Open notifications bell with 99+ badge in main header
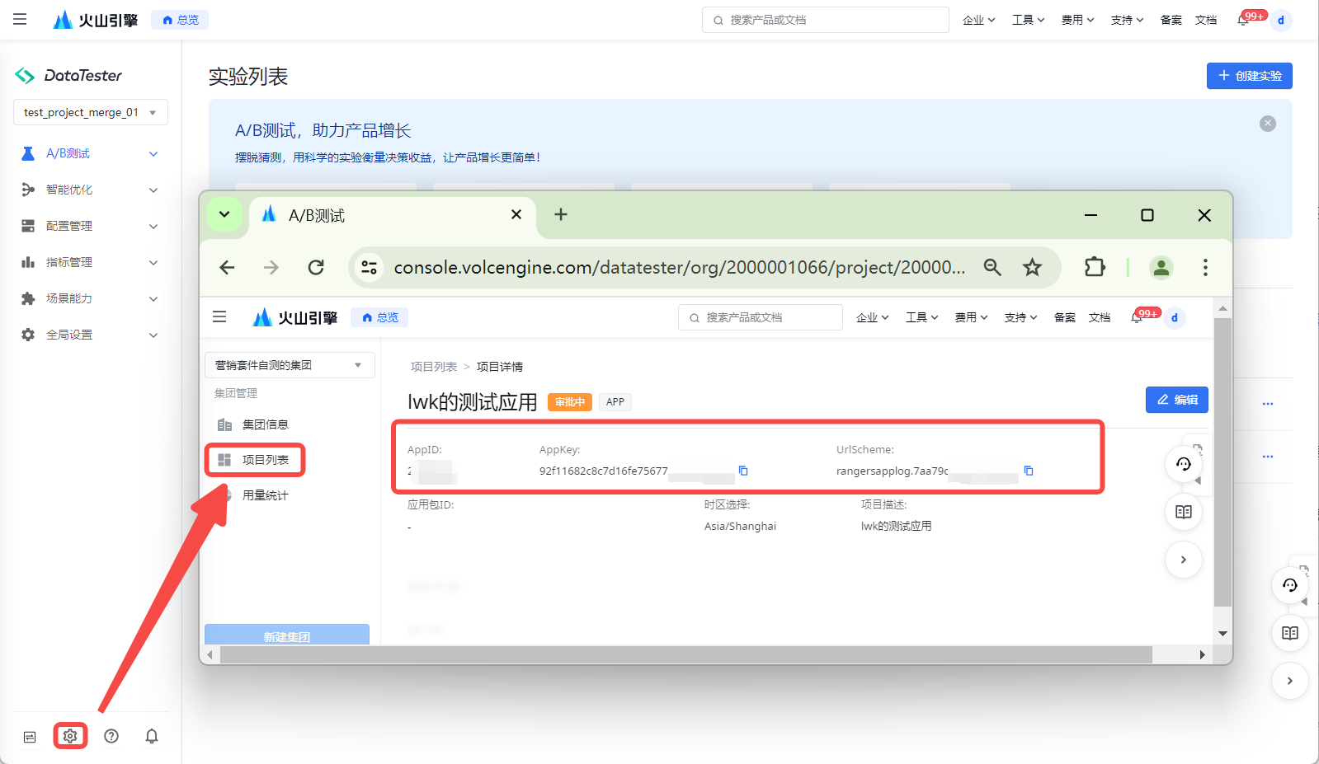Screen dimensions: 1319x764 click(x=1244, y=20)
